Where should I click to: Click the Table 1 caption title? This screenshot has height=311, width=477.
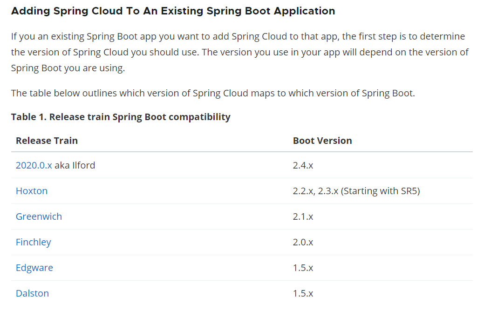[x=121, y=117]
